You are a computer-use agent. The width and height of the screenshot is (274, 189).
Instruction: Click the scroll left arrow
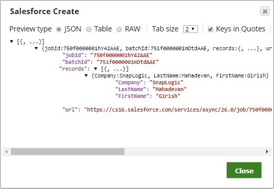[6, 151]
